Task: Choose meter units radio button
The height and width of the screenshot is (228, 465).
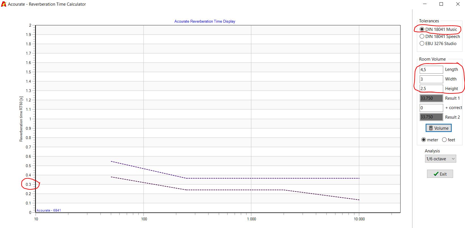Action: click(430, 140)
